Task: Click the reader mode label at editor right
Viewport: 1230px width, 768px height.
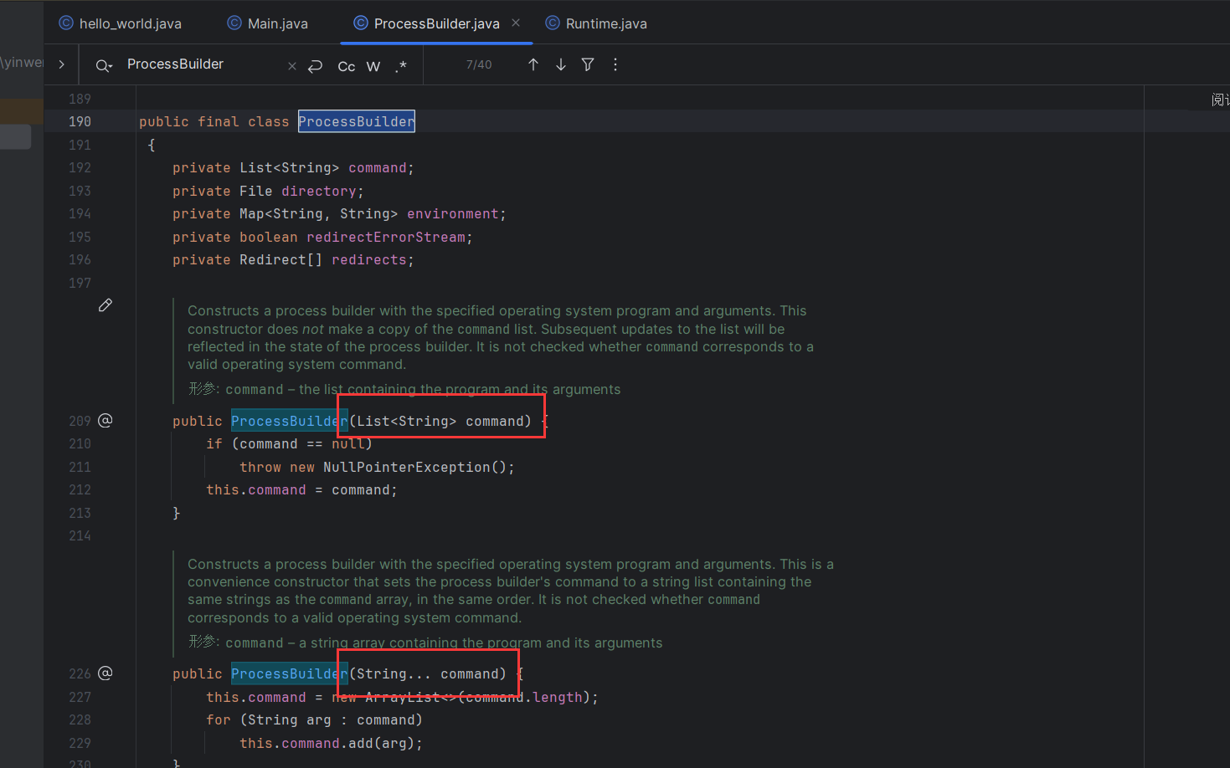Action: pos(1220,100)
